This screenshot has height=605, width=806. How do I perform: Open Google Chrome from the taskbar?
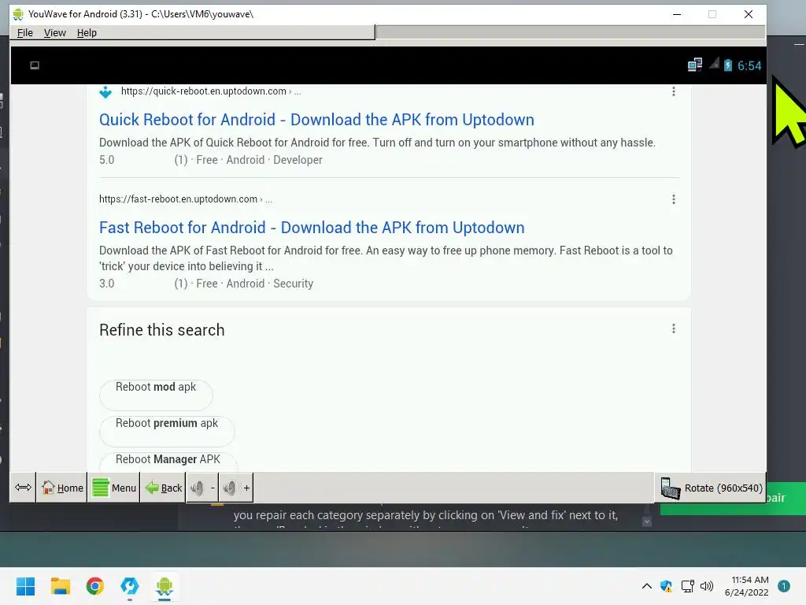[x=95, y=586]
